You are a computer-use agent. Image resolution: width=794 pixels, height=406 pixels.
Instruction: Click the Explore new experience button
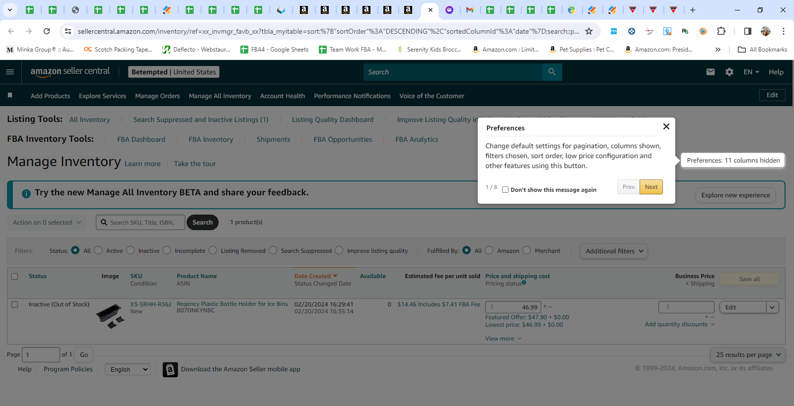click(x=735, y=195)
